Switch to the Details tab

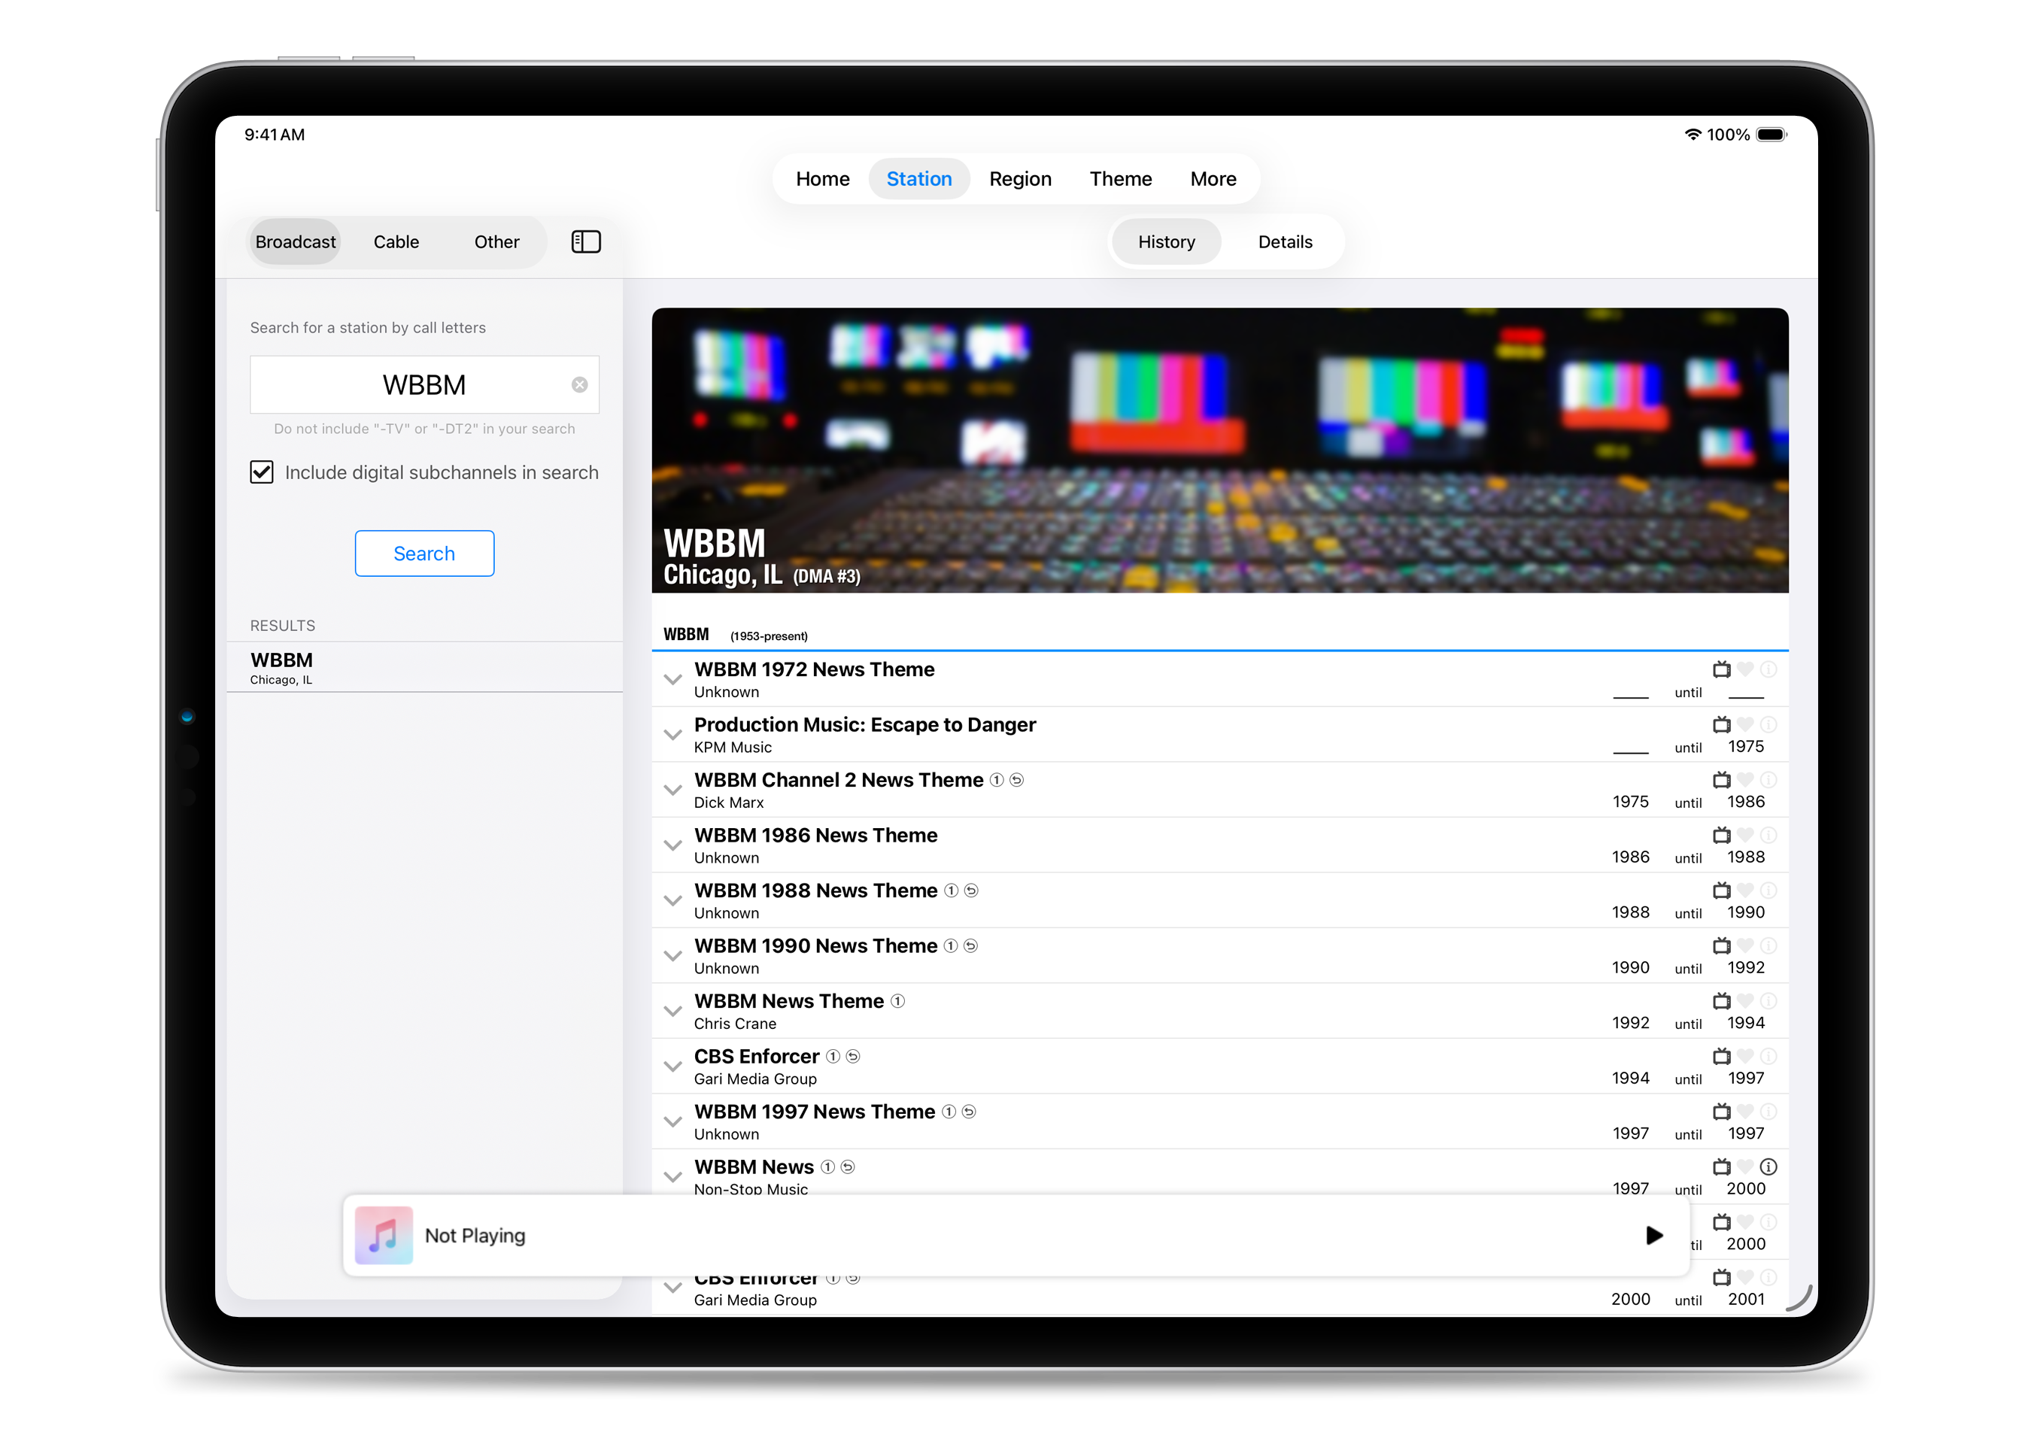[1284, 241]
